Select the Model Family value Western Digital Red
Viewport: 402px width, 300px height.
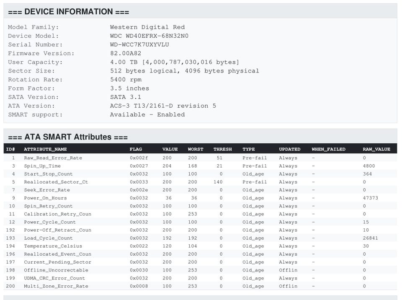click(147, 27)
